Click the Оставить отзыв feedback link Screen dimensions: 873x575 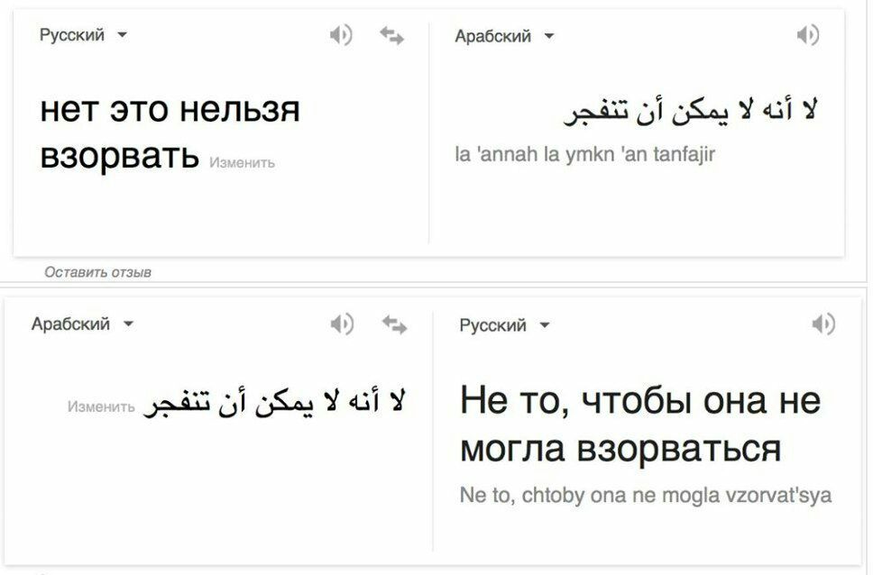(98, 272)
